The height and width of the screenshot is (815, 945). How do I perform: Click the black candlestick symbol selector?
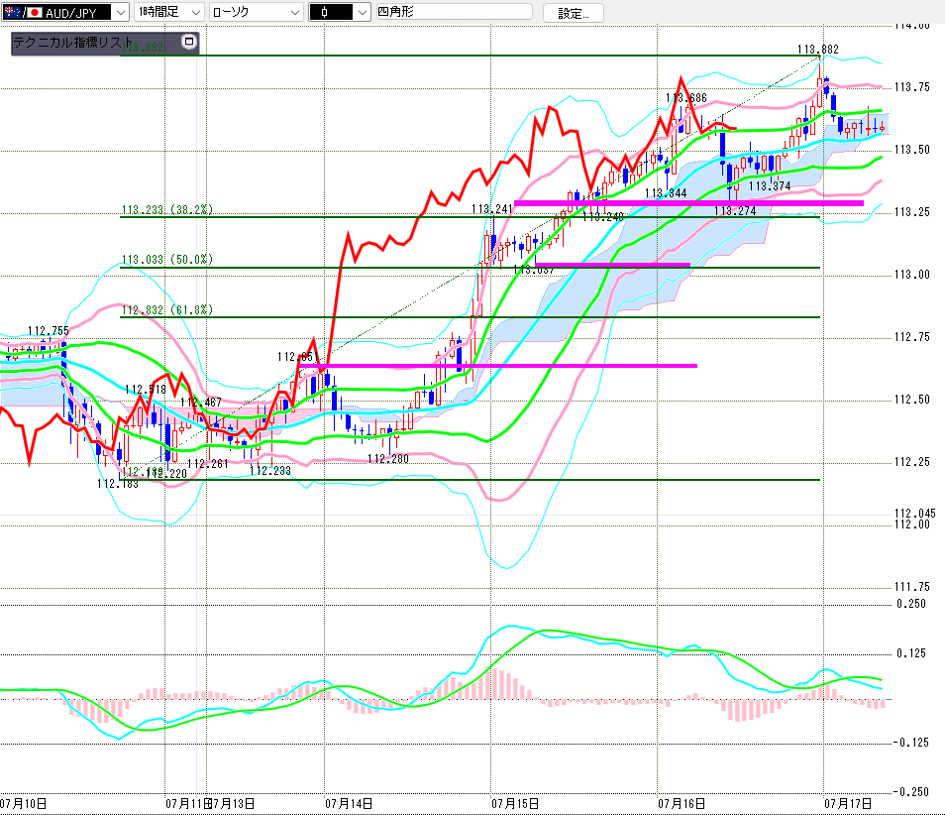click(x=331, y=12)
